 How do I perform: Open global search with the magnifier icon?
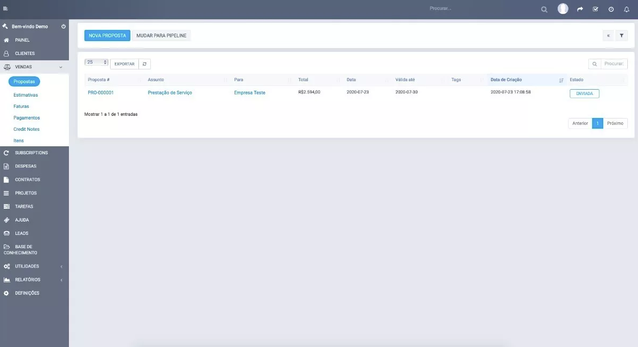544,9
